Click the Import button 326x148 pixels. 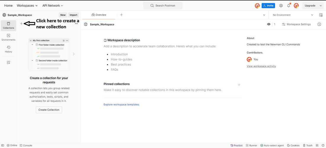(x=73, y=15)
